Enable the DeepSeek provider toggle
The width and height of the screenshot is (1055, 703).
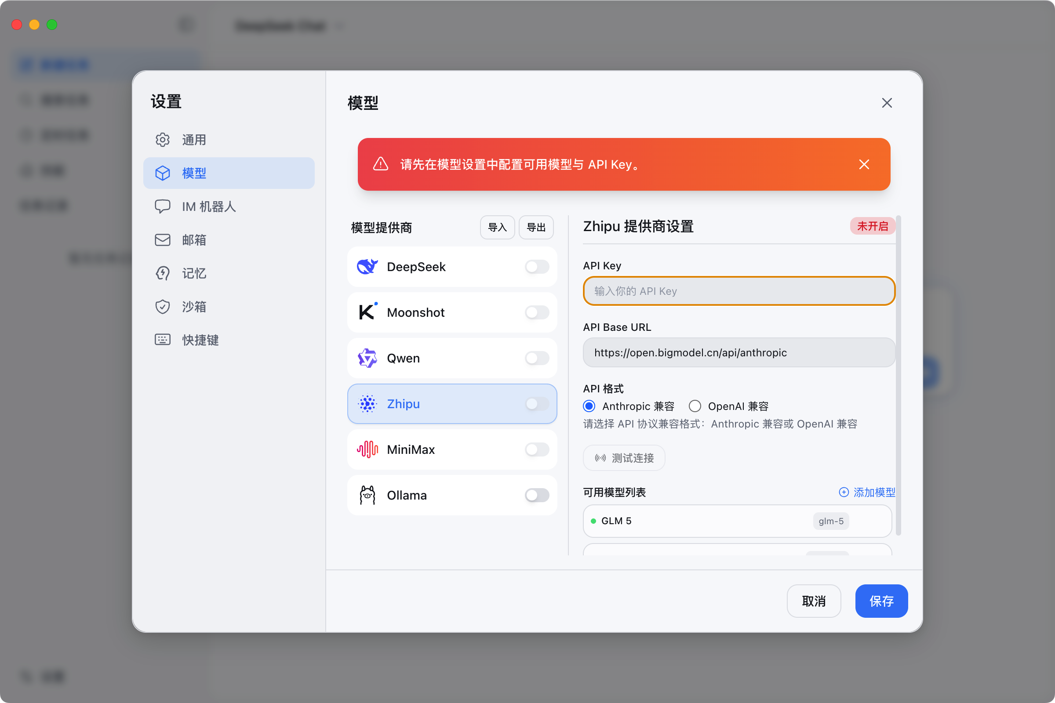tap(536, 267)
